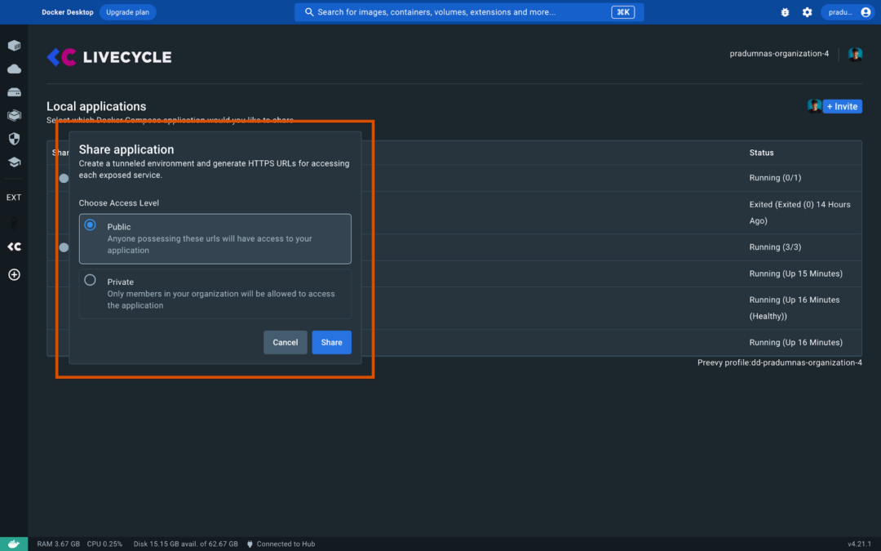Confirm sharing with the Share button

pos(331,342)
